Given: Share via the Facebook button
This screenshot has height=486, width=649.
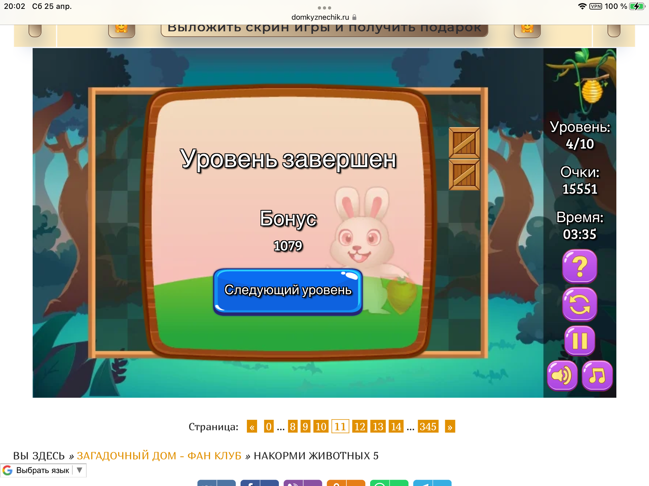Looking at the screenshot, I should point(250,483).
